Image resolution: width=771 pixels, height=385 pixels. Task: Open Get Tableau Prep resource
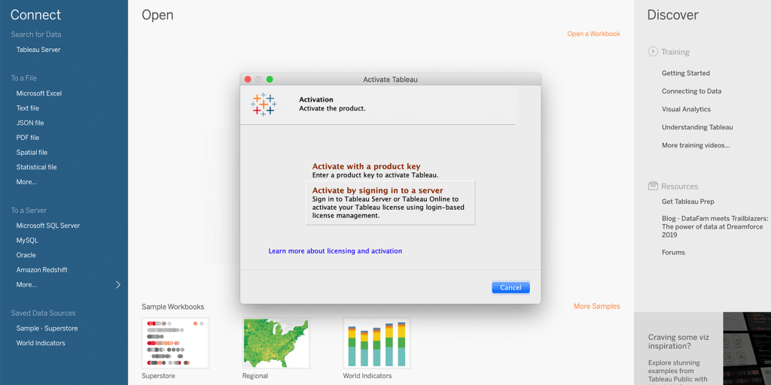[687, 202]
